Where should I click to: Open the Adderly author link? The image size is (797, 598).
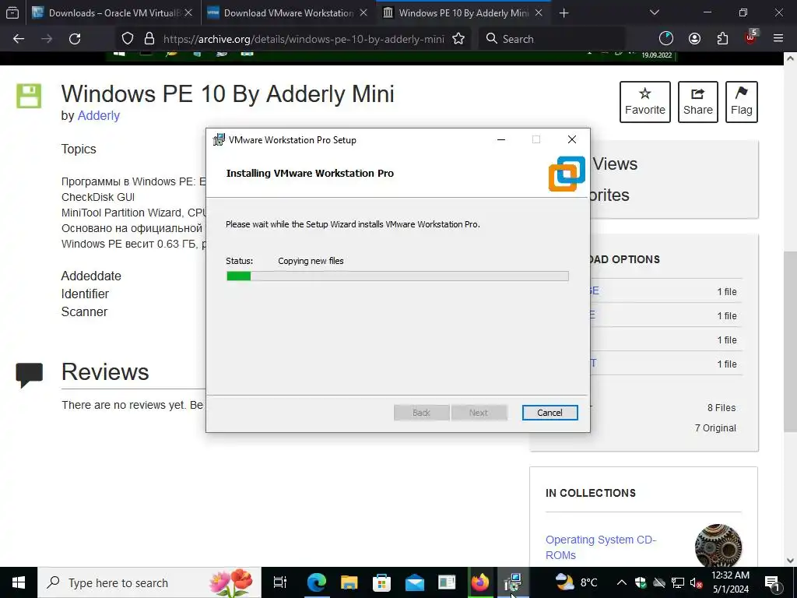click(x=99, y=115)
